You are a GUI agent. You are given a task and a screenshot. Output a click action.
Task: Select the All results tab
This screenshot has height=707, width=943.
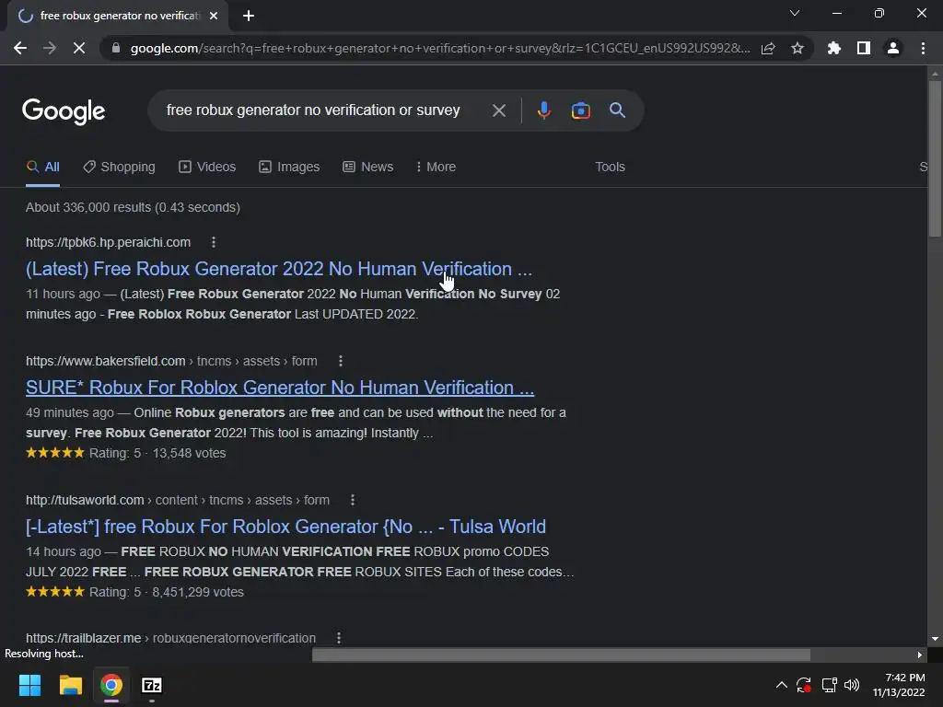42,168
